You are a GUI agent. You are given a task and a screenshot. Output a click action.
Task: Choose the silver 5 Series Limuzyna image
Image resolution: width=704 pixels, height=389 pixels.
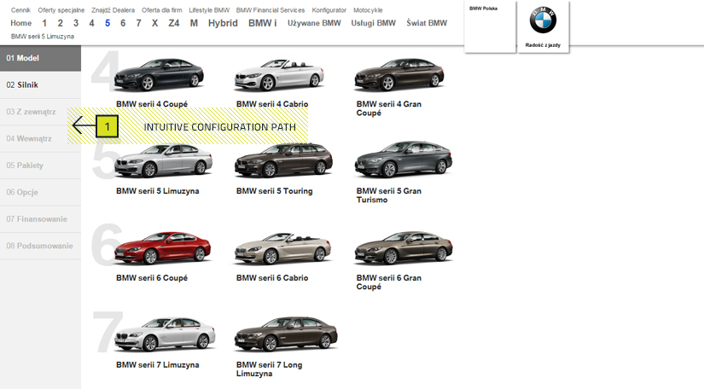coord(163,160)
